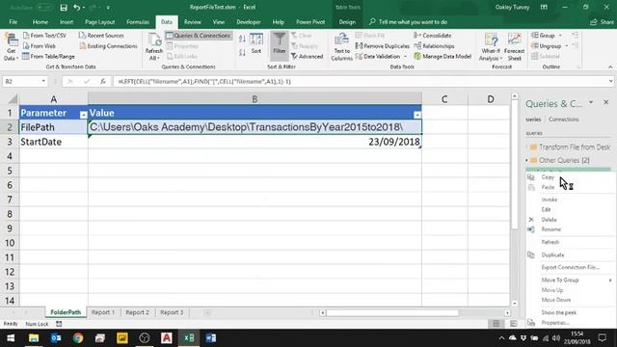
Task: Click Manage Data Model
Action: (443, 56)
